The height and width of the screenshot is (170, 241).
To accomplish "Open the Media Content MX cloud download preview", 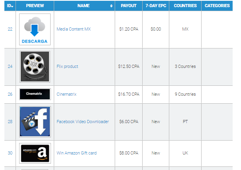I will 35,29.
